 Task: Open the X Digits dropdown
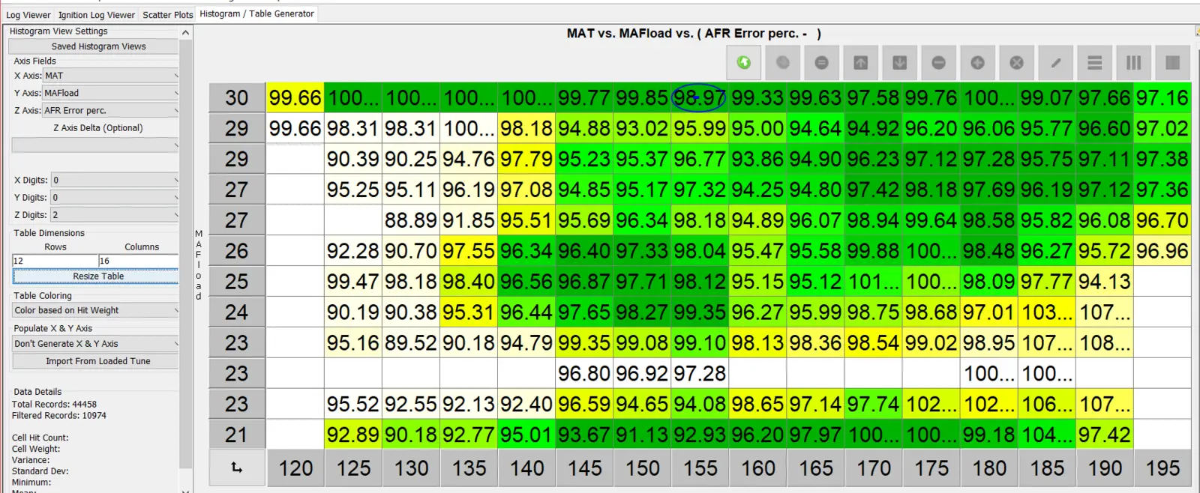point(115,180)
